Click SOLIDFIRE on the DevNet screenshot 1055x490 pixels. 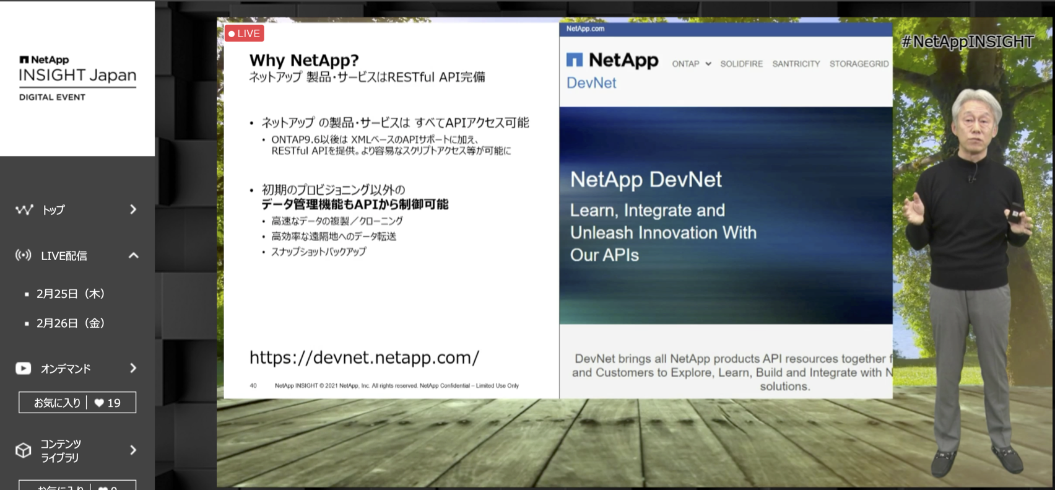coord(741,64)
